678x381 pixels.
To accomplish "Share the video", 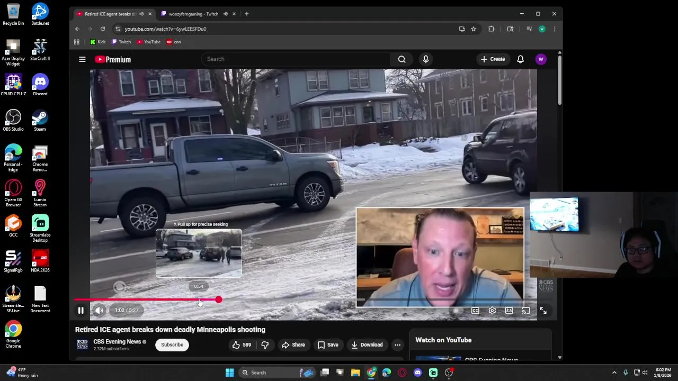I will click(293, 345).
